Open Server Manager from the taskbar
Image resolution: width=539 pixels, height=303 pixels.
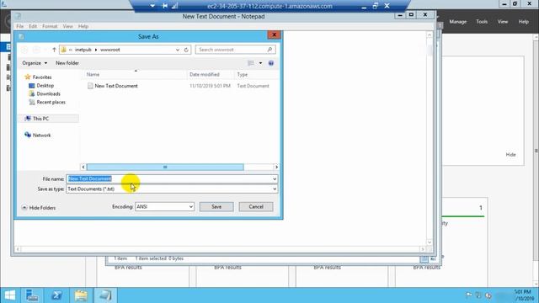(32, 295)
